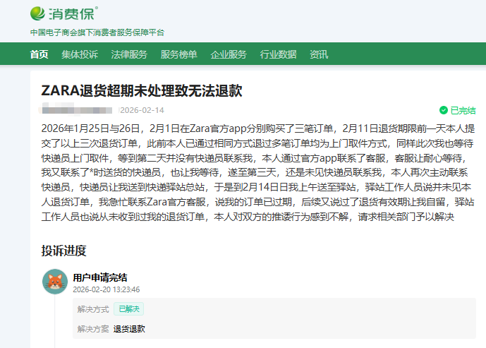This screenshot has width=486, height=348.
Task: Click the 中国电子商会旗下消费者服务保障平台 tagline
Action: coord(97,32)
